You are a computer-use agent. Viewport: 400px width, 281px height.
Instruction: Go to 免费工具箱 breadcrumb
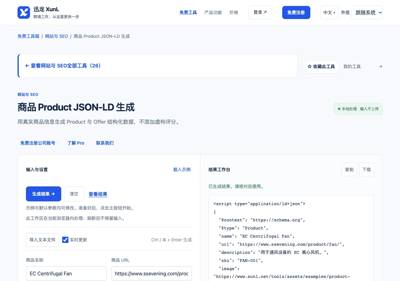tap(28, 36)
